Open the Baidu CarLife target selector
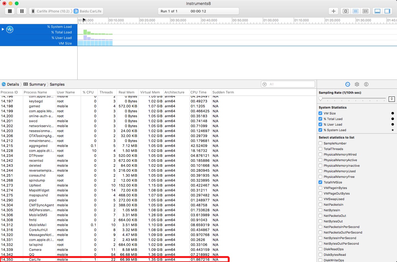The height and width of the screenshot is (262, 397). pyautogui.click(x=88, y=11)
